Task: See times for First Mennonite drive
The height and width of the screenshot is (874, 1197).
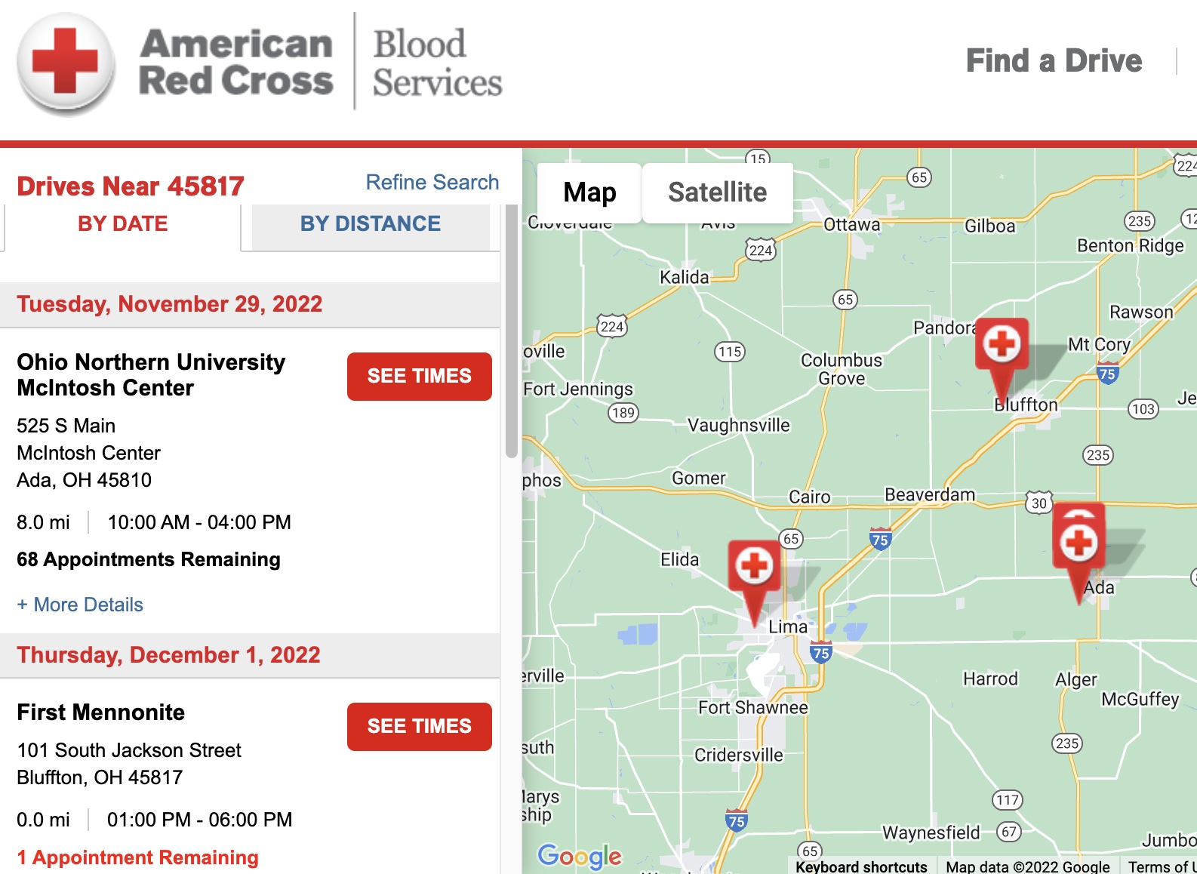Action: click(x=420, y=726)
